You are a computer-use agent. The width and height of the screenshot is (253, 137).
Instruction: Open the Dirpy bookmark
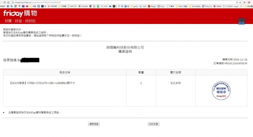click(161, 6)
